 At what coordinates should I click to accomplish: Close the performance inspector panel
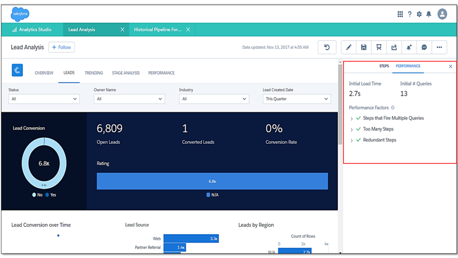[451, 66]
